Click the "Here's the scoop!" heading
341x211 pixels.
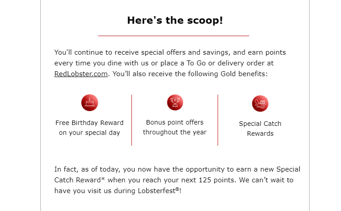pyautogui.click(x=175, y=21)
